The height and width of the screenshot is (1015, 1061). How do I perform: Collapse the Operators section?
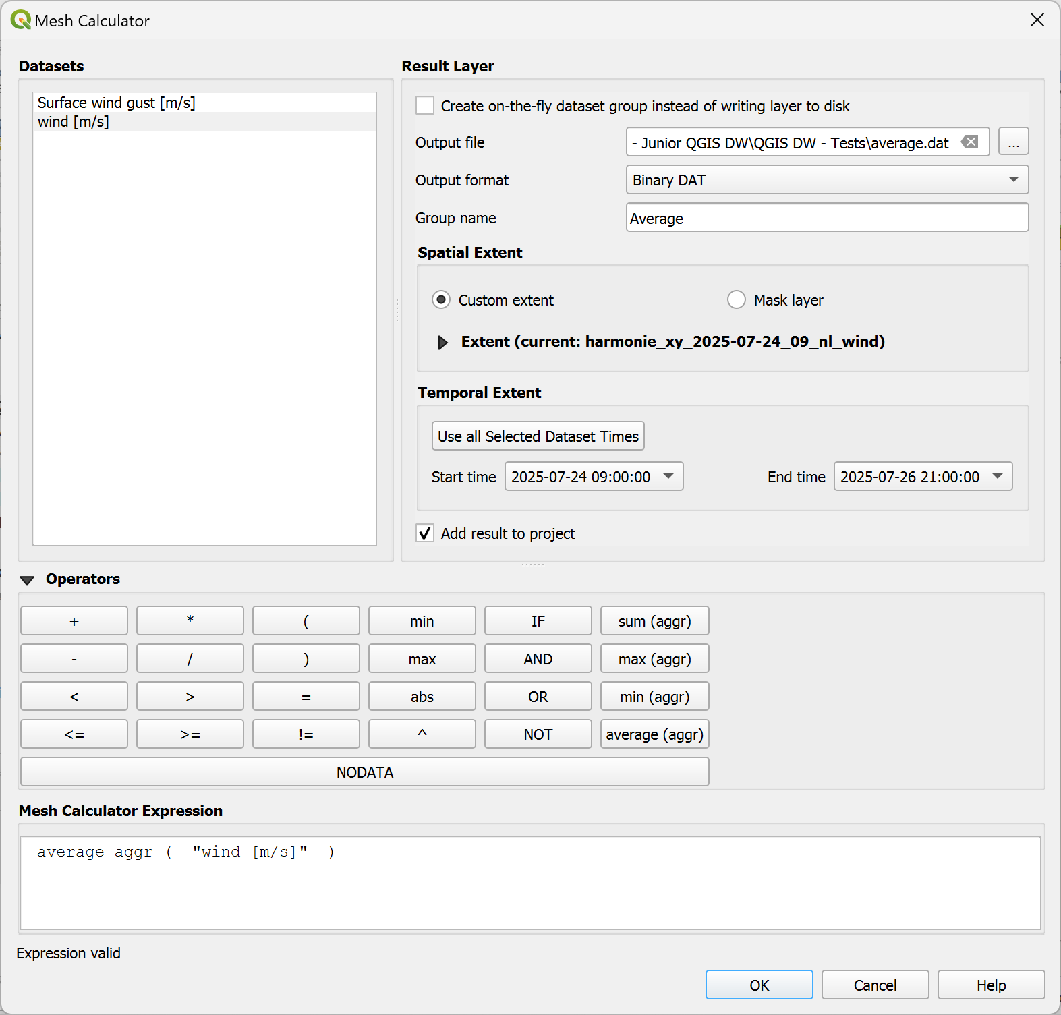click(x=27, y=580)
